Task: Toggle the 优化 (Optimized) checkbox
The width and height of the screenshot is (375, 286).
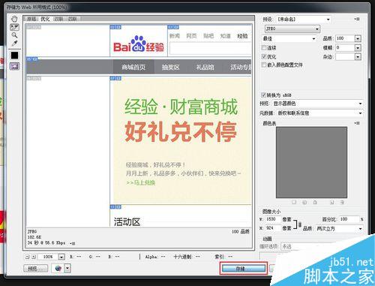Action: (264, 56)
